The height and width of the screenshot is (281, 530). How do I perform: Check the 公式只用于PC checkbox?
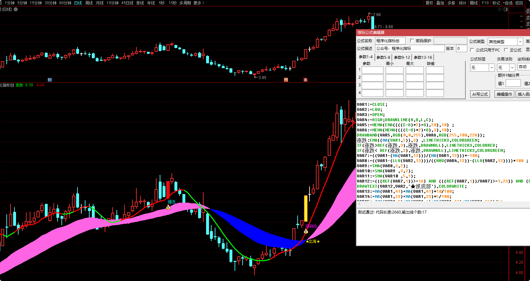[472, 50]
